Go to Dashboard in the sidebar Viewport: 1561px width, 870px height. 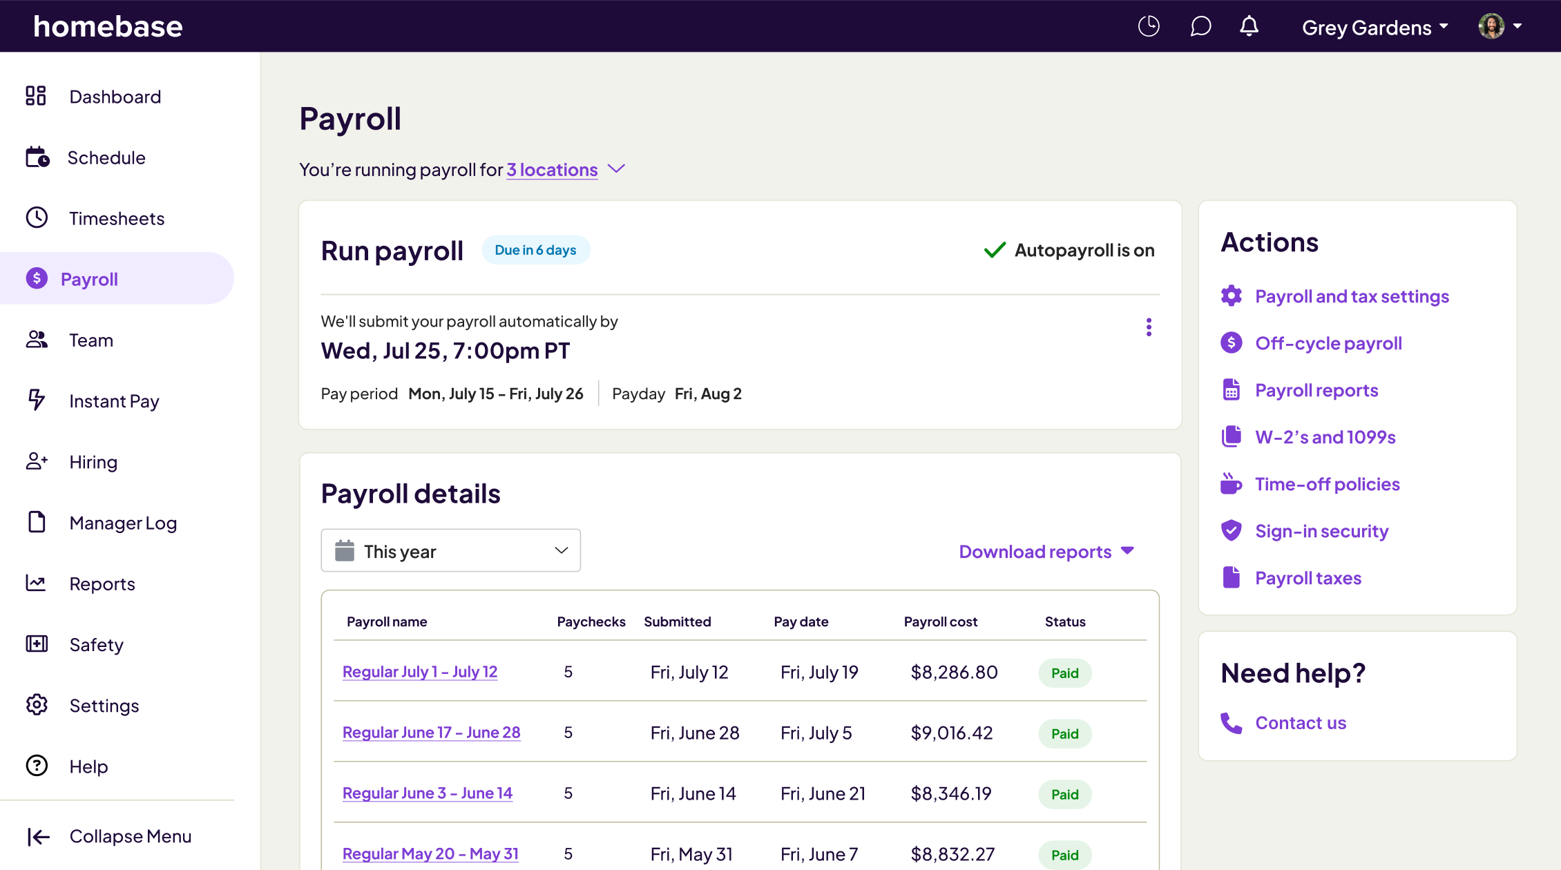(x=115, y=97)
